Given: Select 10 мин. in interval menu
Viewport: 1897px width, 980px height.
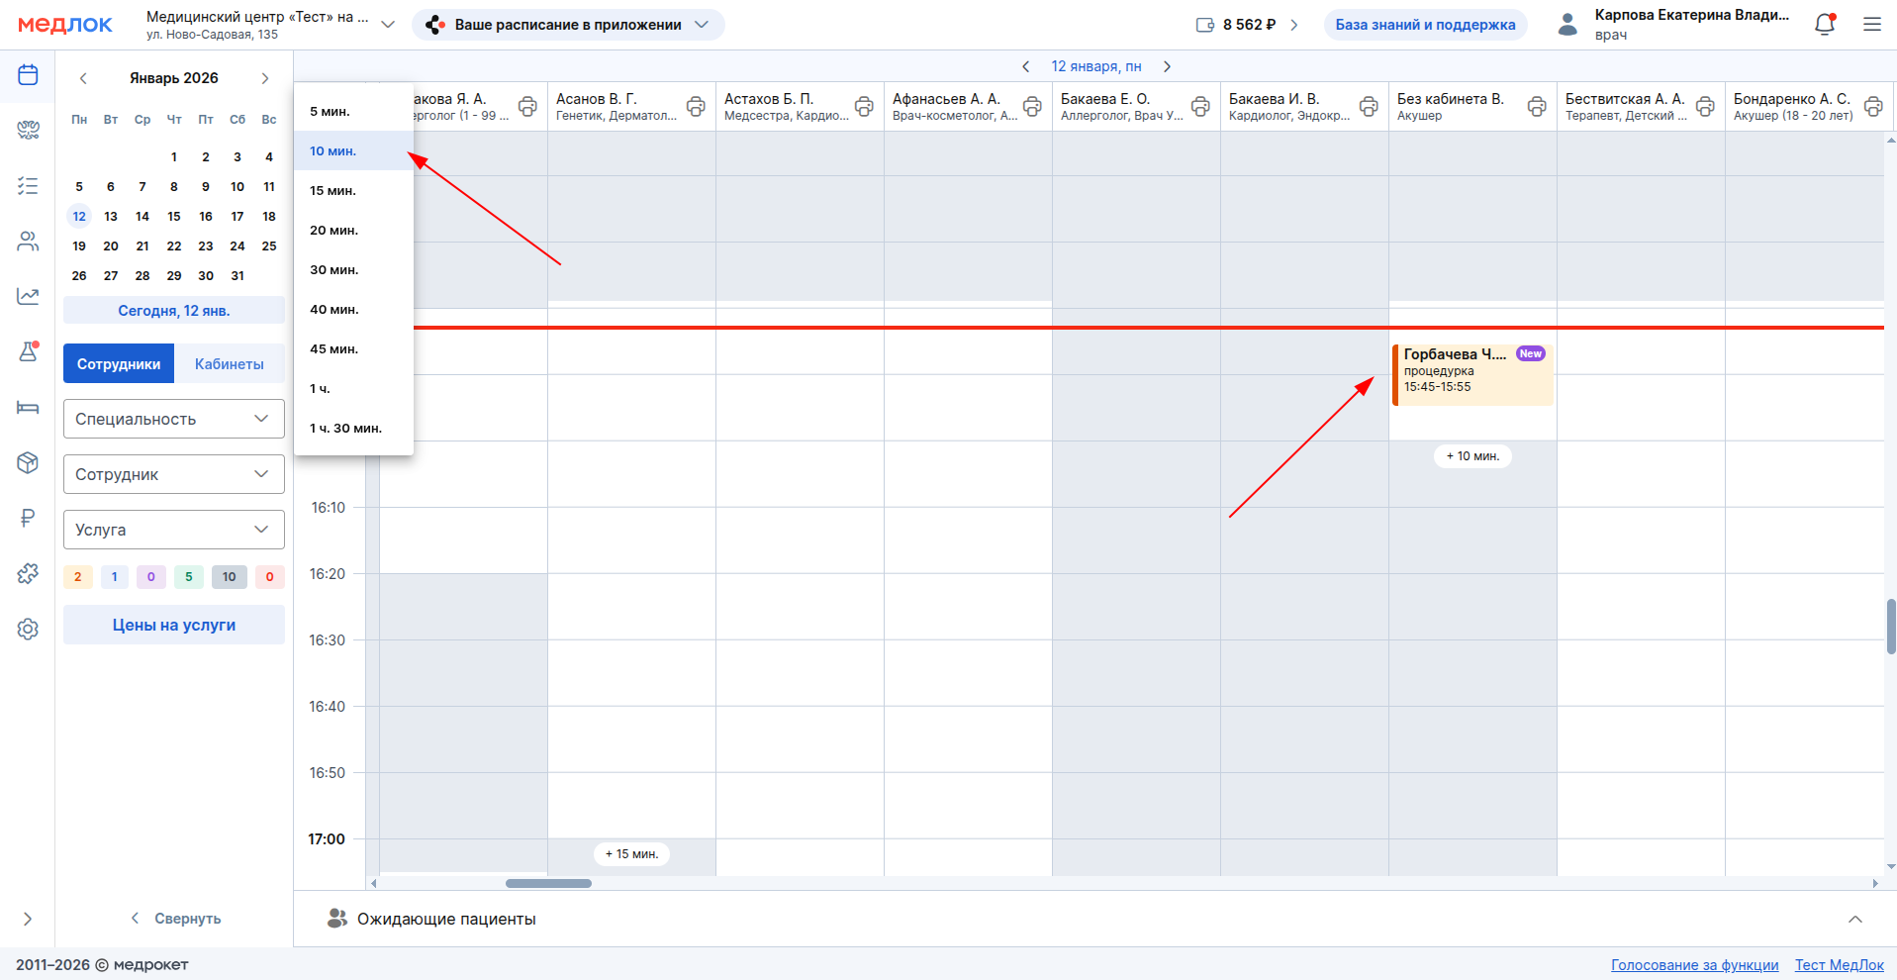Looking at the screenshot, I should tap(333, 151).
